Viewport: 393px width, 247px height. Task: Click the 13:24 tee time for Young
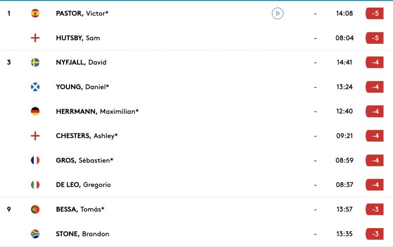(x=345, y=87)
